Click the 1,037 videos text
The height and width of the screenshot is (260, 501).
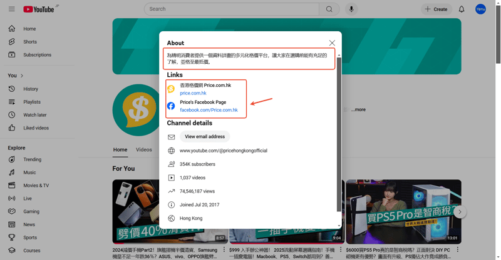[x=192, y=177]
